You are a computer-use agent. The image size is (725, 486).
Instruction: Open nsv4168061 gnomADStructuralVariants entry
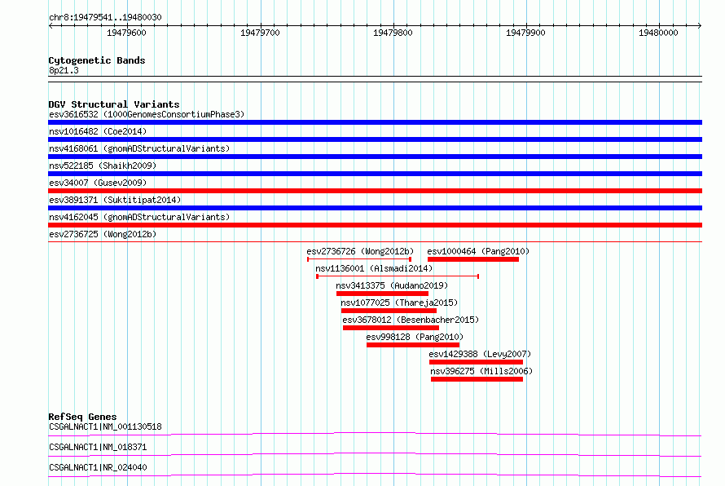[x=139, y=148]
